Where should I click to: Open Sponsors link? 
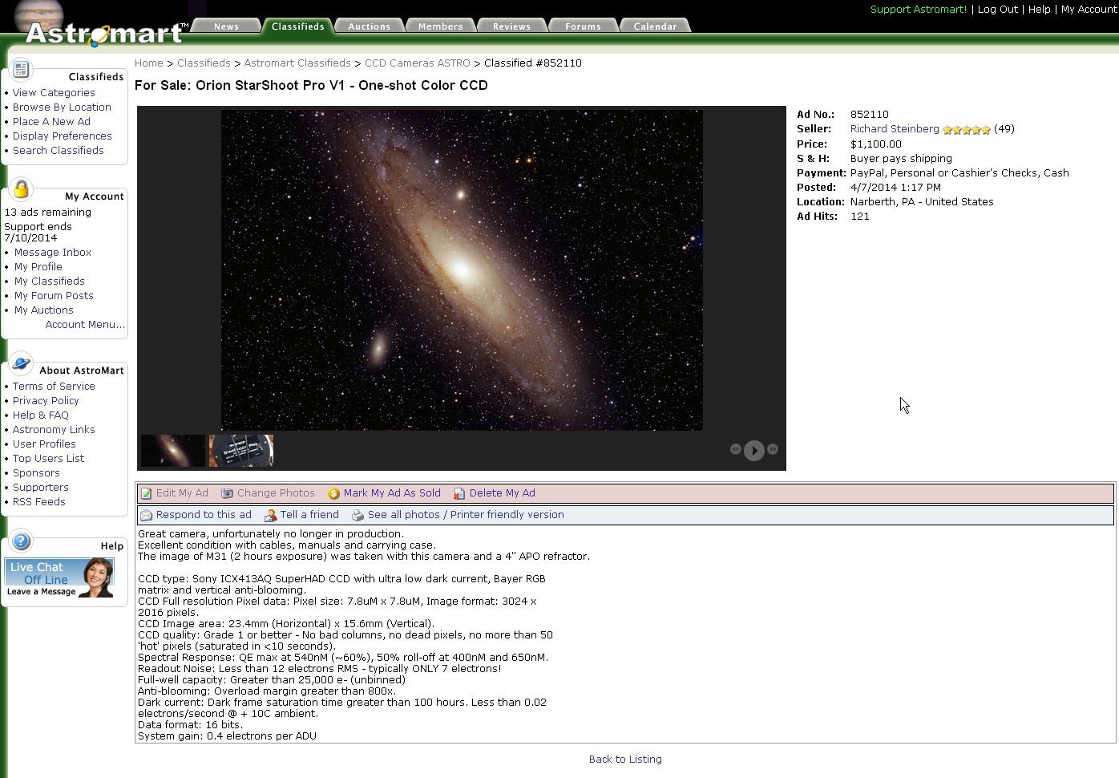[36, 473]
